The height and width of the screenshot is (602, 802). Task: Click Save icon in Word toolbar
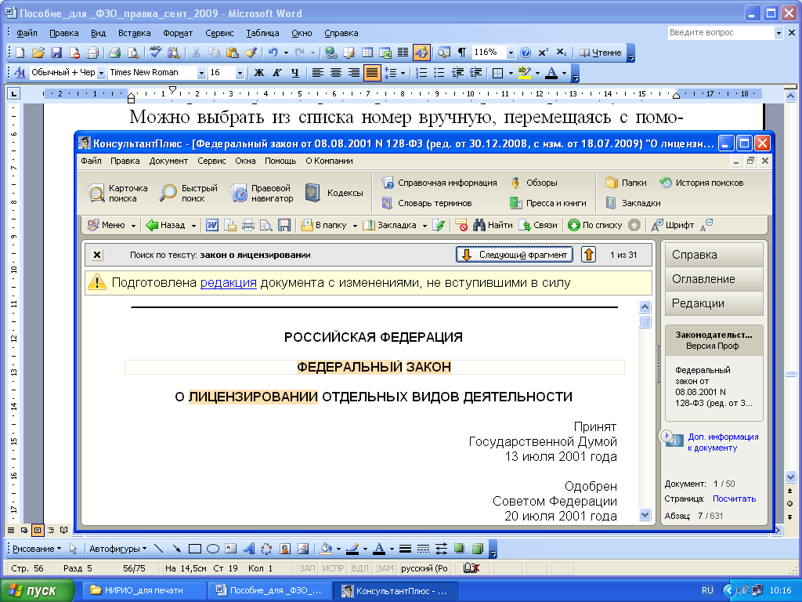coord(56,53)
